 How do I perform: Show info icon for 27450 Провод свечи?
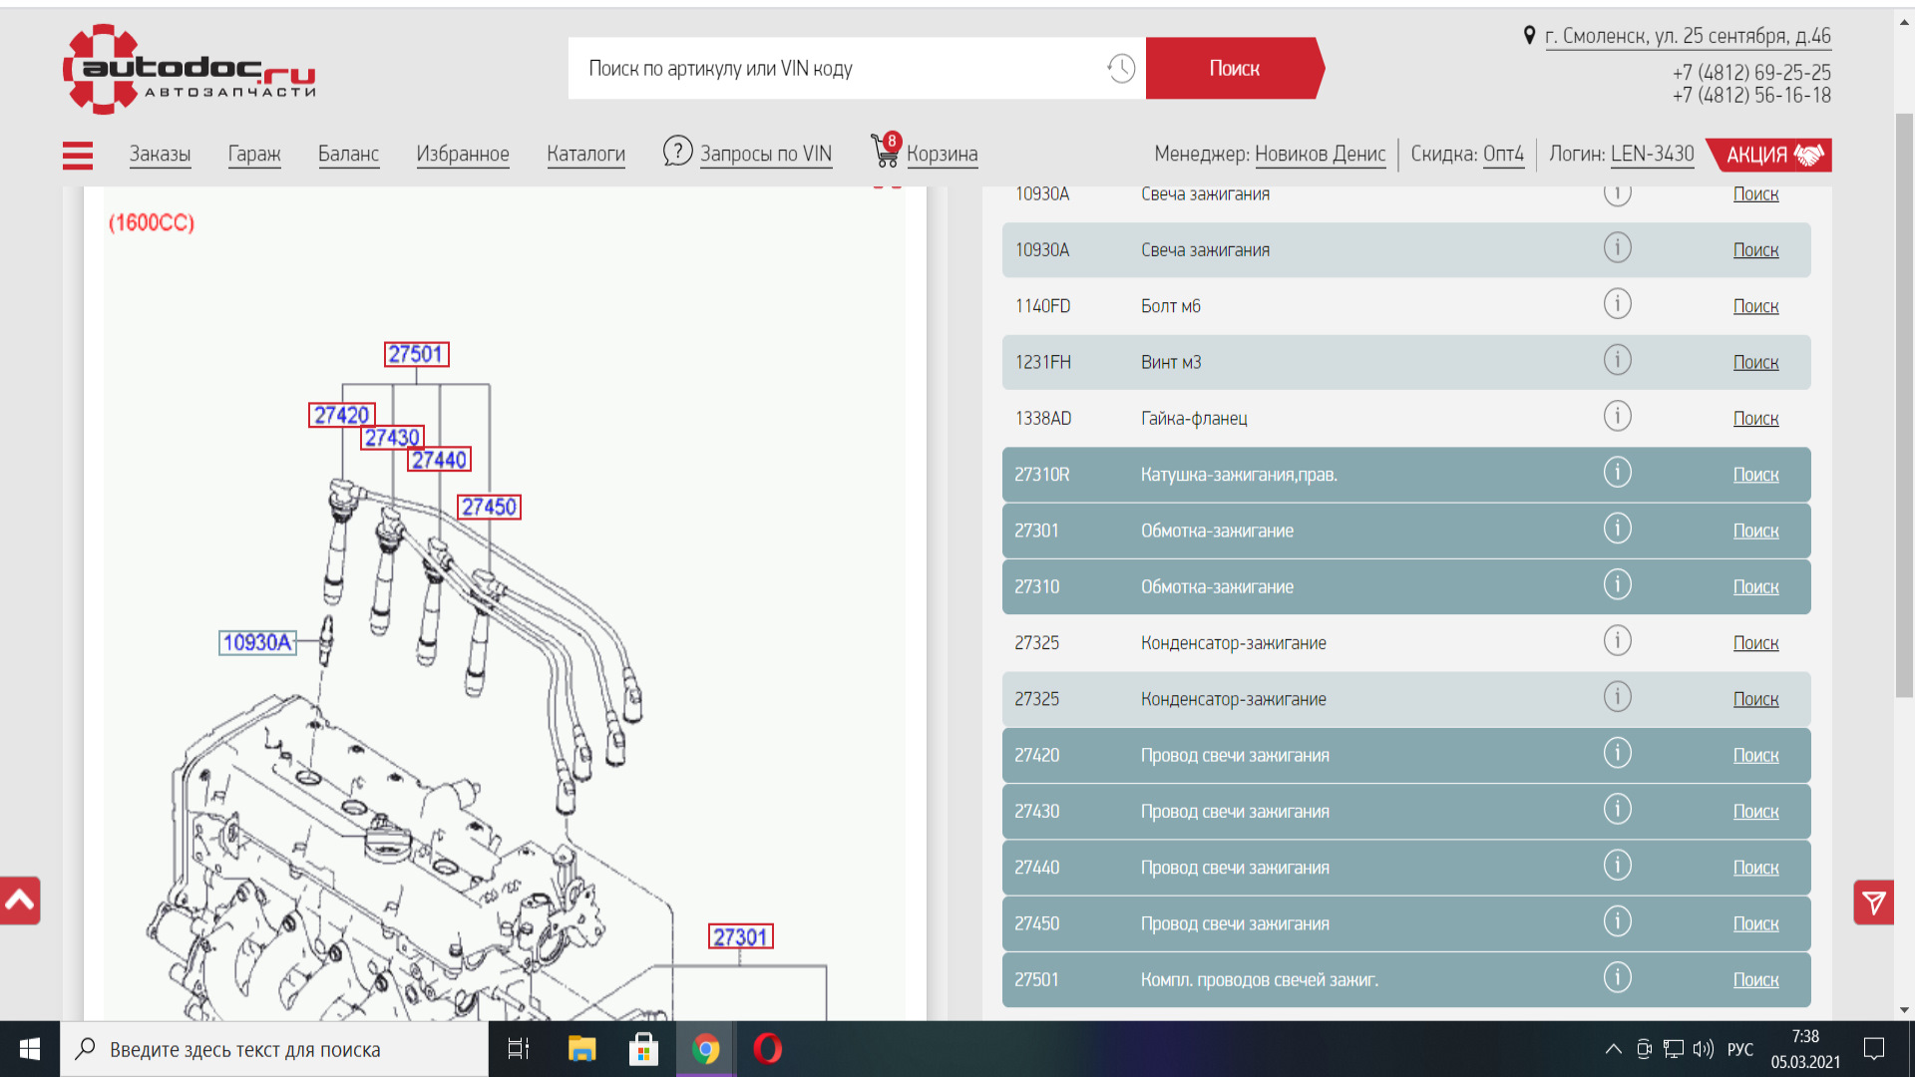pos(1617,921)
